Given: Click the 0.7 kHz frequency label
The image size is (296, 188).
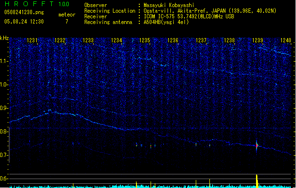Looking at the screenshot, I should [4, 155].
